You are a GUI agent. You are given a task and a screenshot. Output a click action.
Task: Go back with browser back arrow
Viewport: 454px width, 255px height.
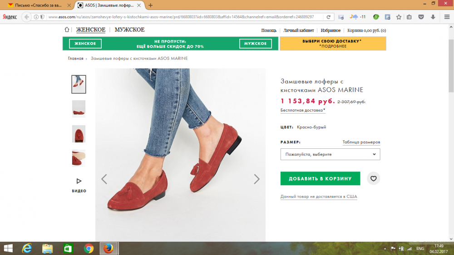[27, 17]
